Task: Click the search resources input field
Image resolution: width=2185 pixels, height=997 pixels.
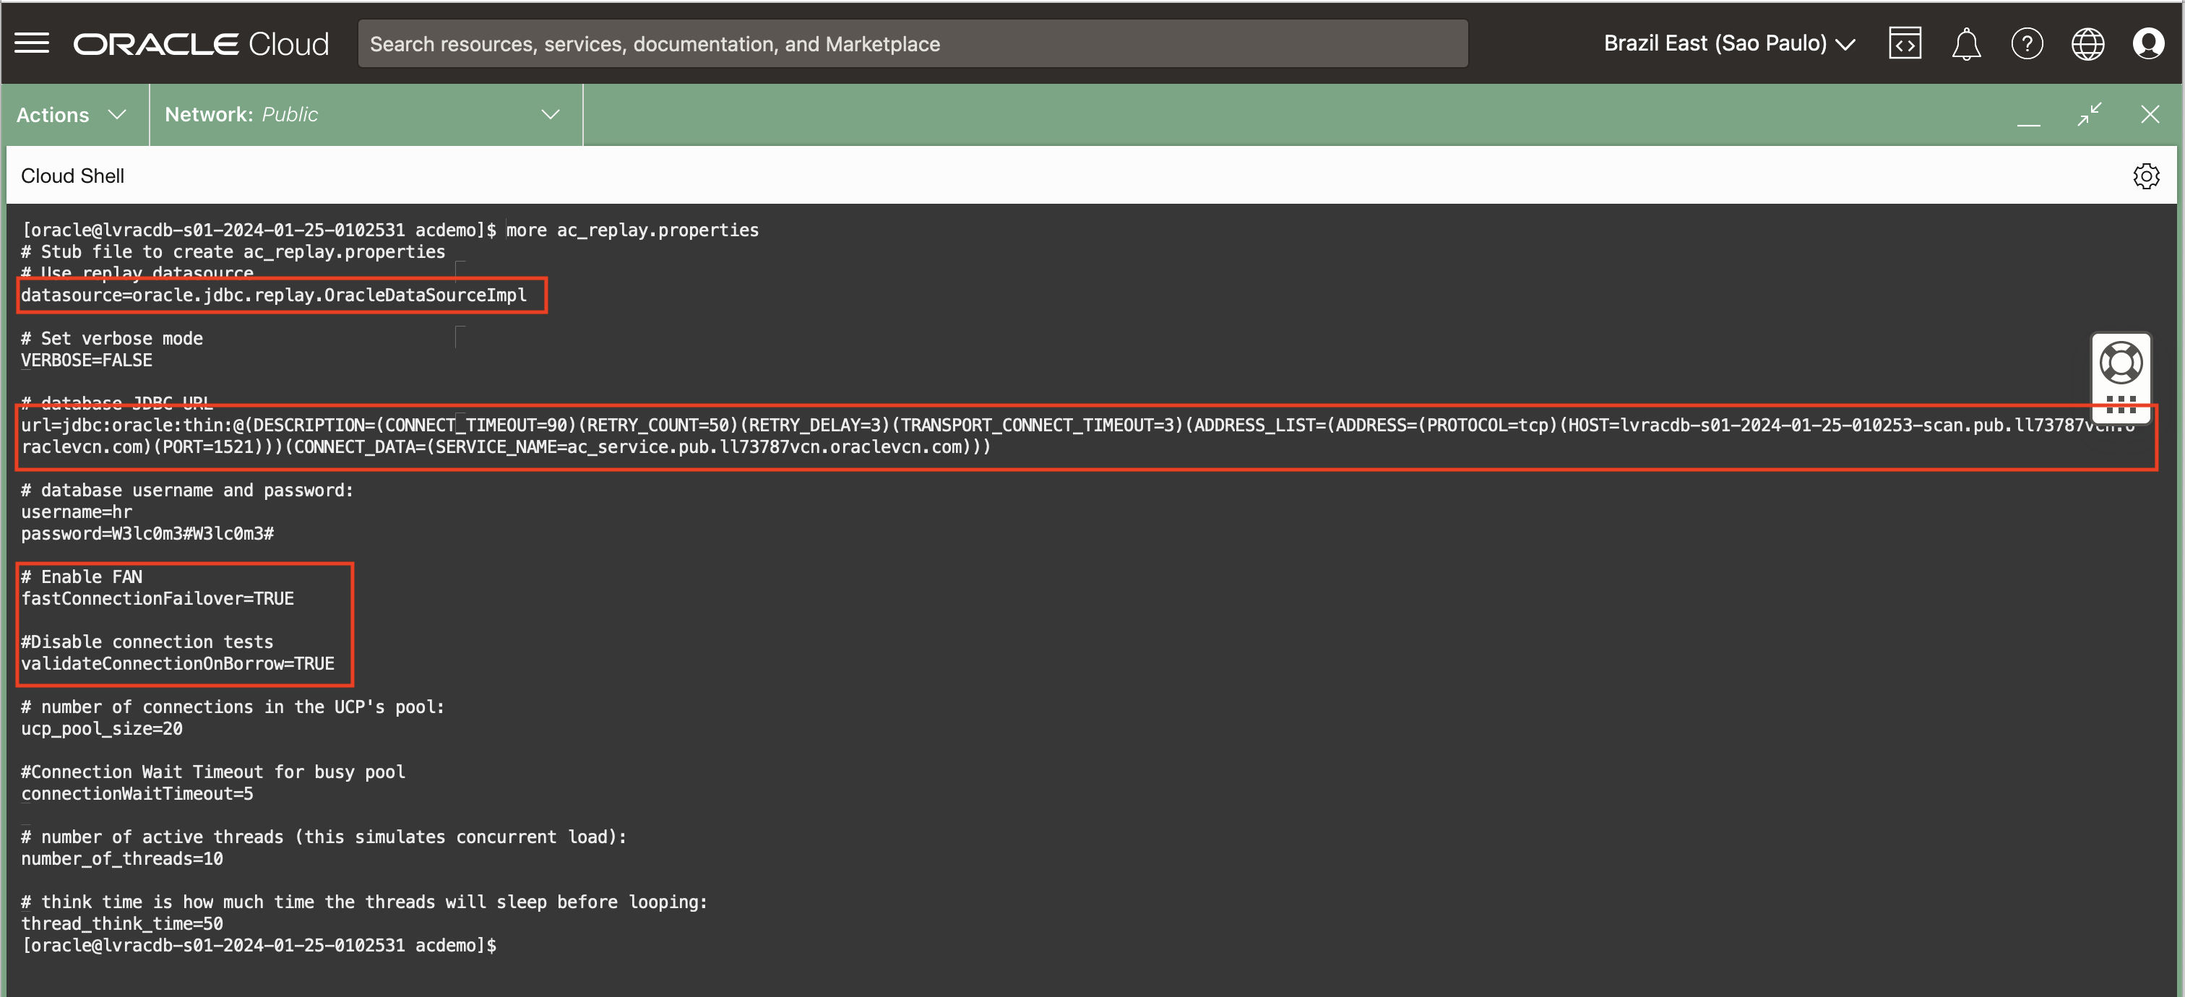Action: pyautogui.click(x=912, y=44)
